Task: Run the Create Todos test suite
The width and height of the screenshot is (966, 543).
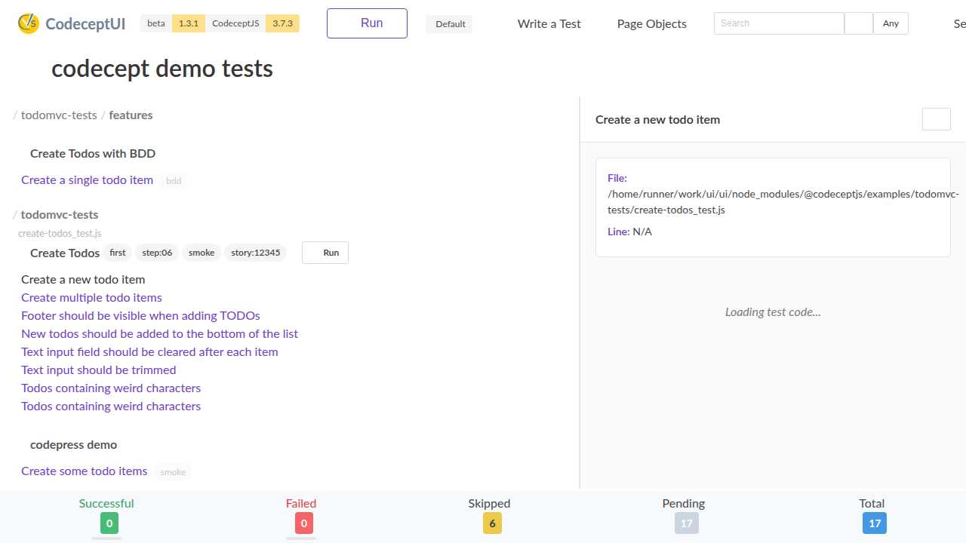Action: tap(325, 253)
